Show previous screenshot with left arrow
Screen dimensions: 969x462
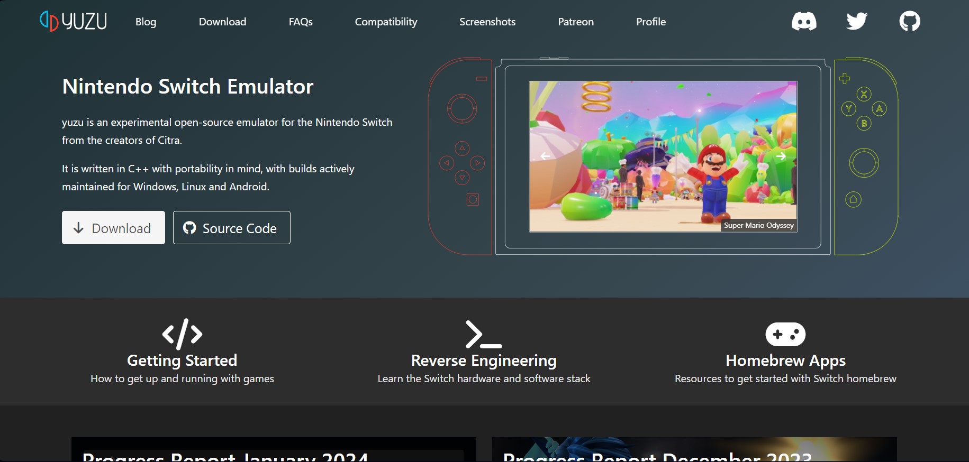tap(546, 156)
